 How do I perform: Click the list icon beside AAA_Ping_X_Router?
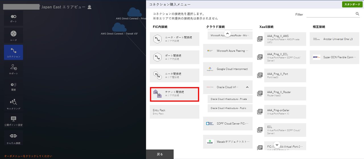pos(260,94)
